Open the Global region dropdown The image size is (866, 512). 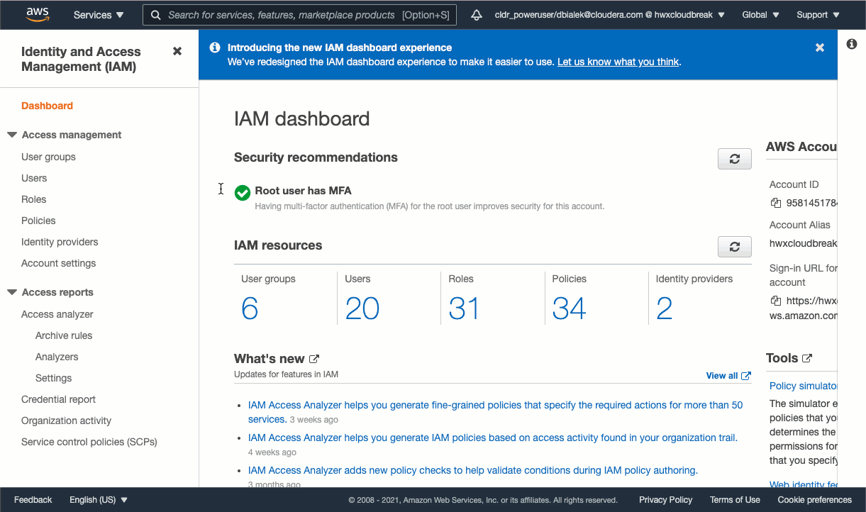pos(760,15)
